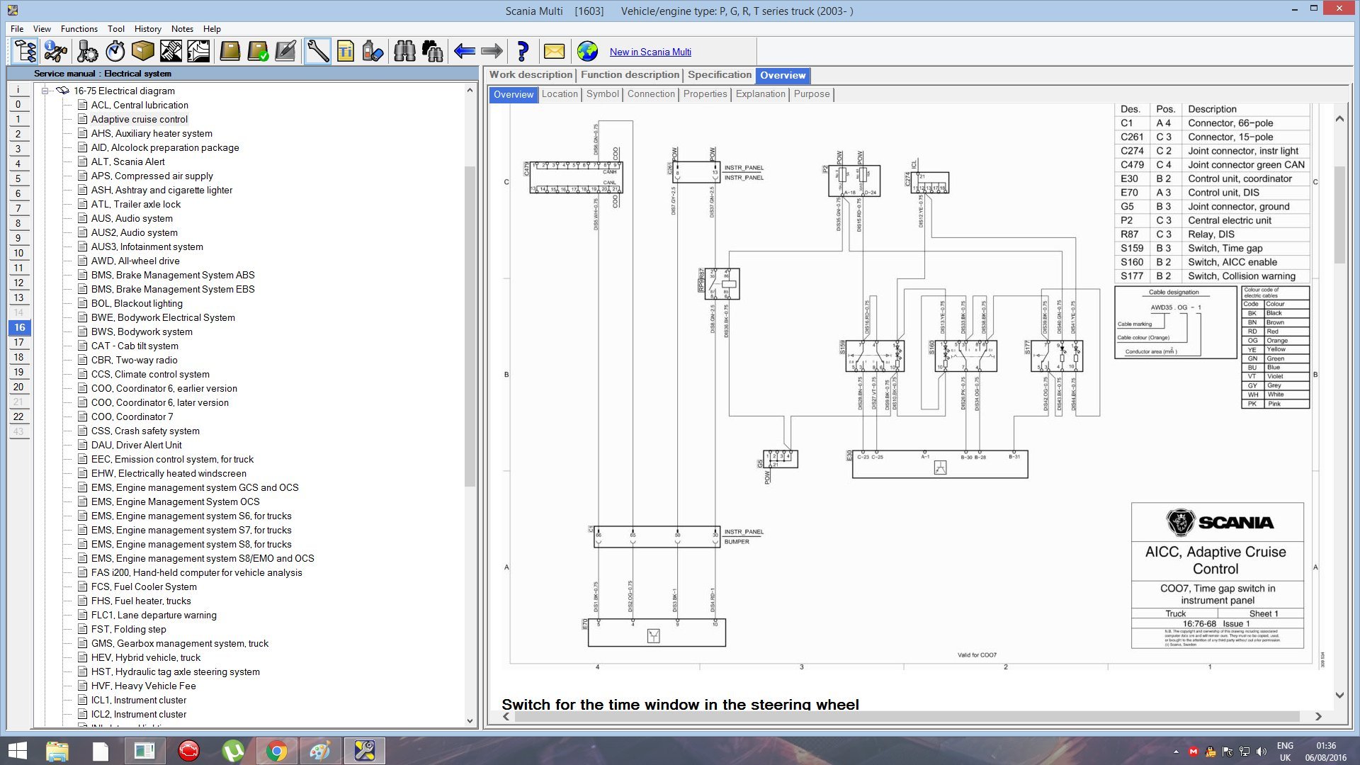The width and height of the screenshot is (1360, 765).
Task: Show hidden system tray icons
Action: 1176,752
